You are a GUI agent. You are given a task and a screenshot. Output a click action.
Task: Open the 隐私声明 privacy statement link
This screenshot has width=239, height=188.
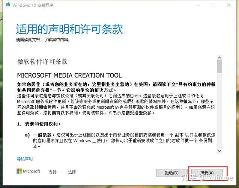[x=24, y=159]
